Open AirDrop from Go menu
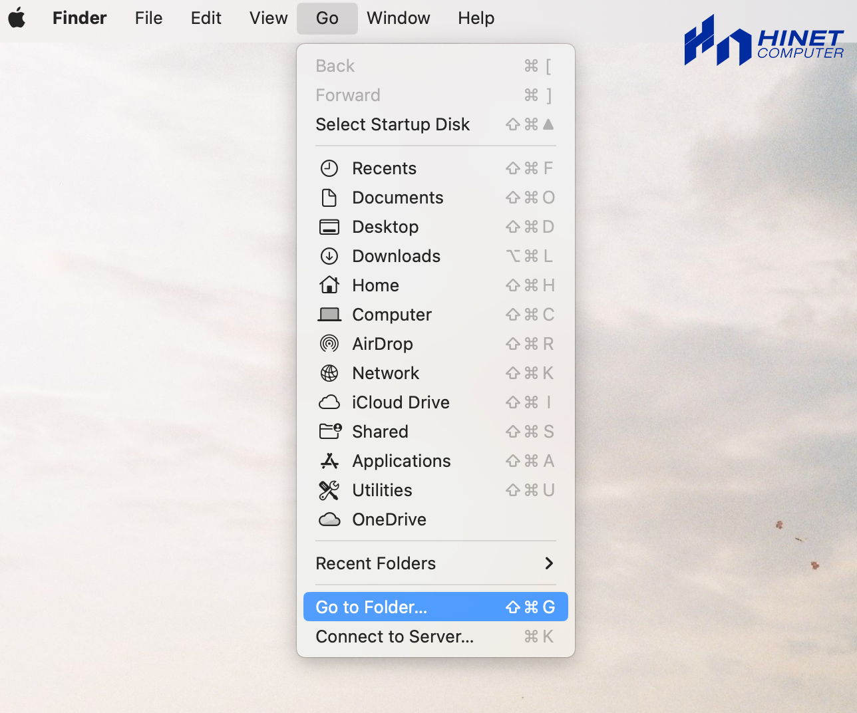This screenshot has width=857, height=713. click(436, 344)
